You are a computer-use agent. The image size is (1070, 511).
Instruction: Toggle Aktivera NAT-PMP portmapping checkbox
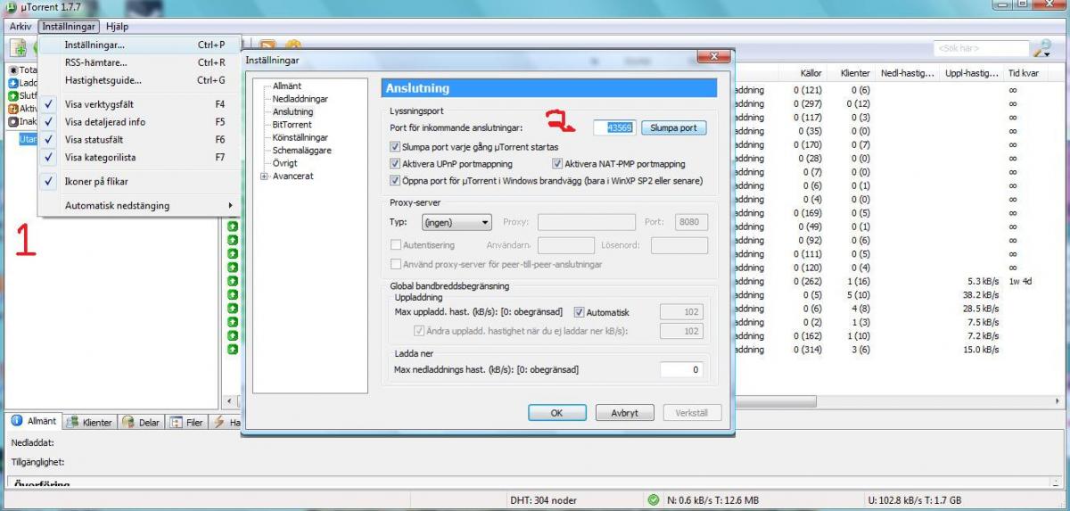click(x=557, y=164)
